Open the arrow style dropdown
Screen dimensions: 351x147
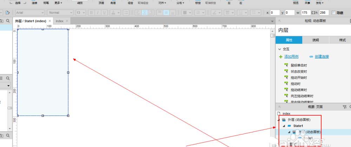tap(256, 13)
